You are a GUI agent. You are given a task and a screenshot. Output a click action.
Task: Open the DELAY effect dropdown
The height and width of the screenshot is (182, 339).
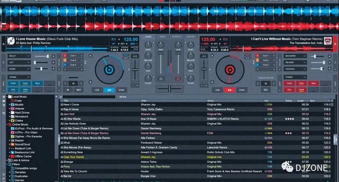19,56
